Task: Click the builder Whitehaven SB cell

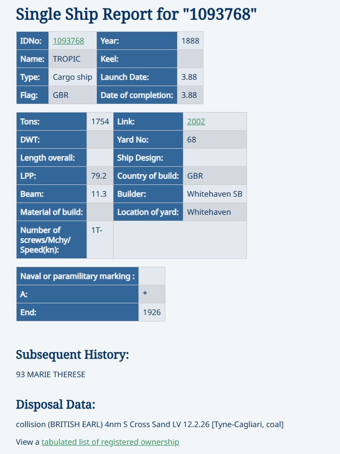Action: [215, 194]
